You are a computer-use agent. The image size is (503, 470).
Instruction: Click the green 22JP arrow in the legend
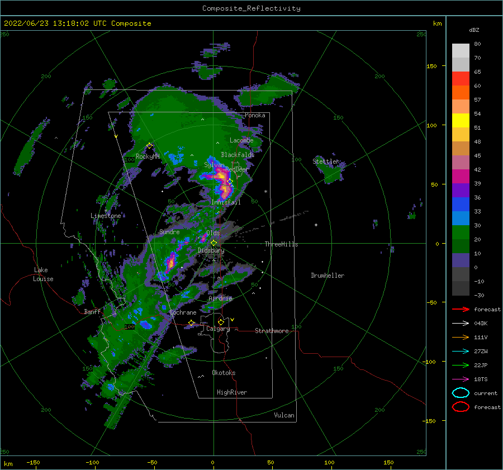pos(461,365)
